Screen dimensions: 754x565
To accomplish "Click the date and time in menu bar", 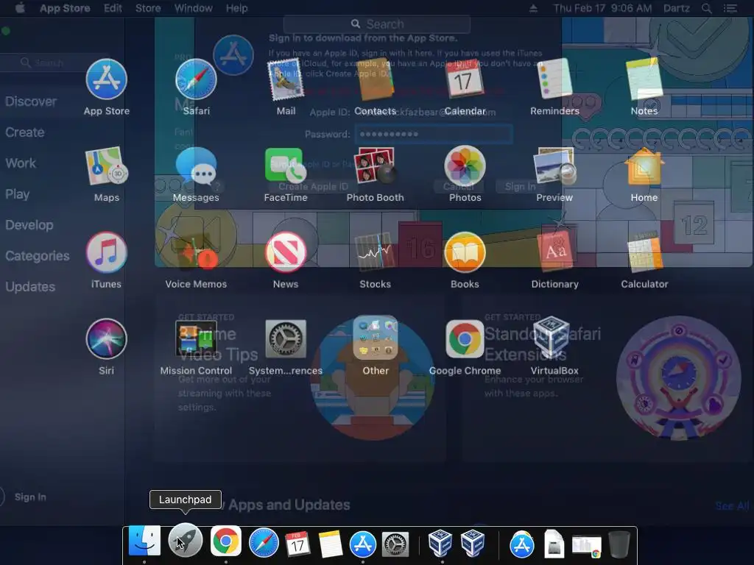I will (x=602, y=8).
